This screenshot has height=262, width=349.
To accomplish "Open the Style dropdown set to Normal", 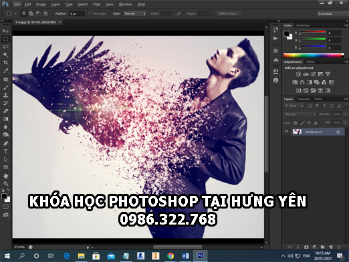I will (x=135, y=13).
